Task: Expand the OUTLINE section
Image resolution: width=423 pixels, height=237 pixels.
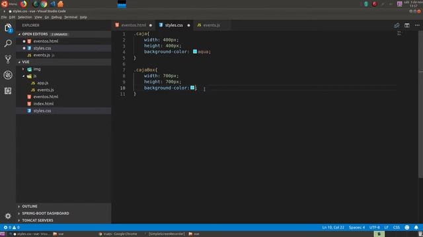Action: pos(19,206)
